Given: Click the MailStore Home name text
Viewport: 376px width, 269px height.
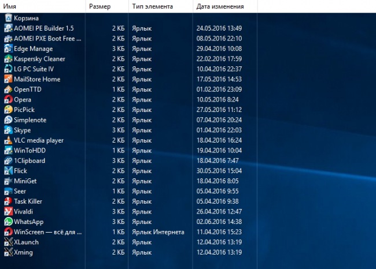Looking at the screenshot, I should click(x=37, y=79).
